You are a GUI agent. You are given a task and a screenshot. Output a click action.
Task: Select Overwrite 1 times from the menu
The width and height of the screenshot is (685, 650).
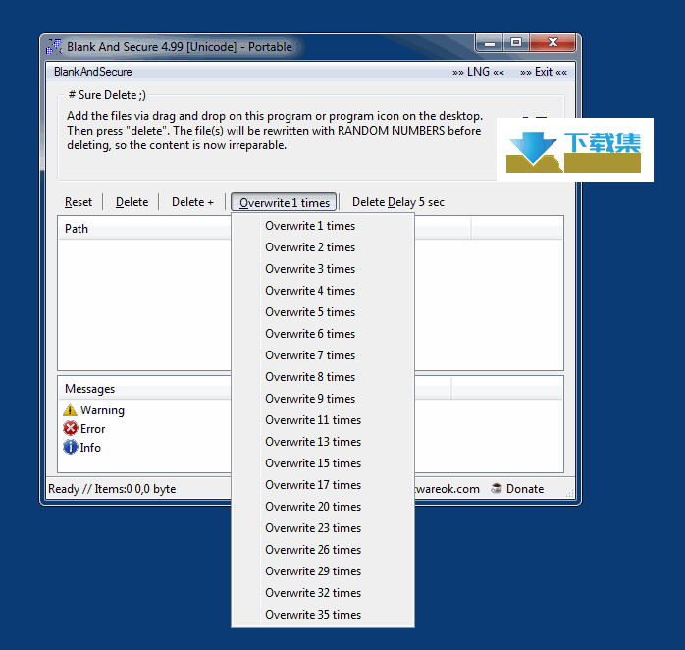[323, 226]
